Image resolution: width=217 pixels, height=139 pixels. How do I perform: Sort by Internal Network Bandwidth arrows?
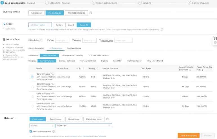tap(190, 70)
